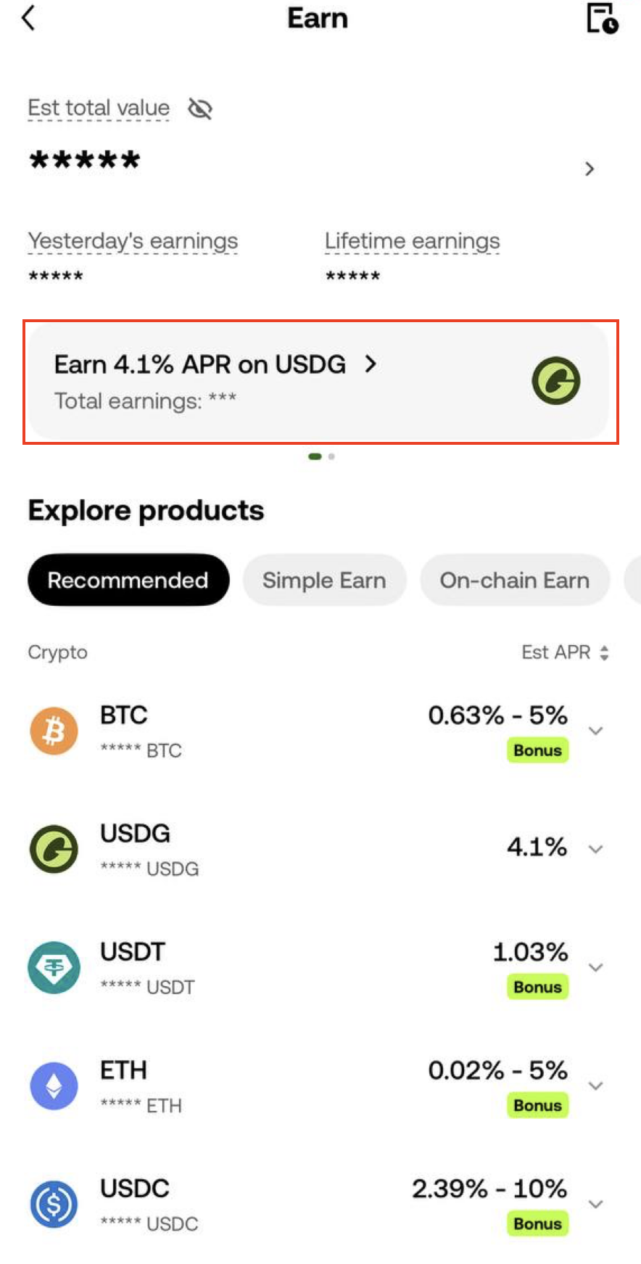
Task: Open Earn 4.1% APR on USDG banner
Action: (x=215, y=364)
